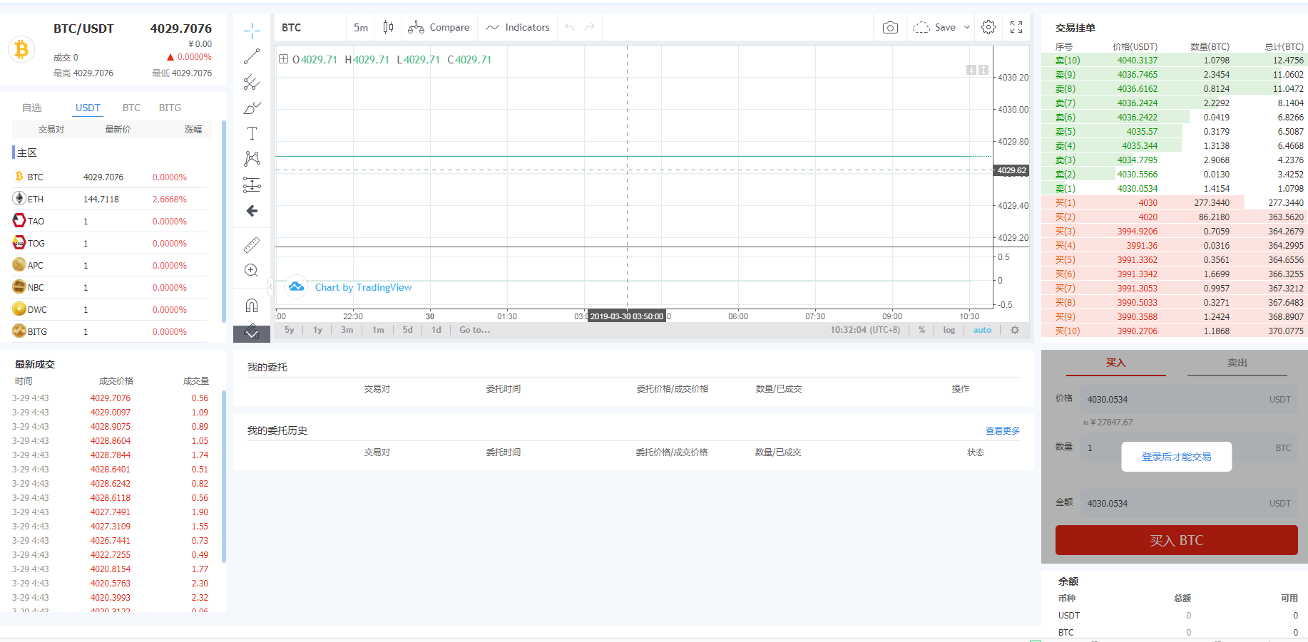Select the trend line drawing tool
The height and width of the screenshot is (642, 1308).
[252, 57]
